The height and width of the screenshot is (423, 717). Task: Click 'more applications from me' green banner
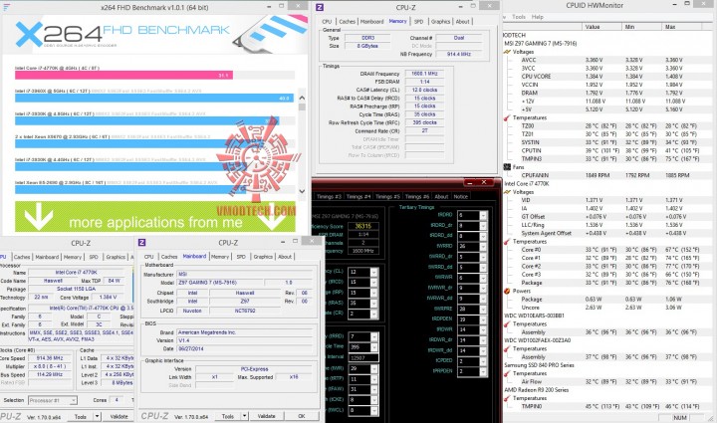(155, 216)
